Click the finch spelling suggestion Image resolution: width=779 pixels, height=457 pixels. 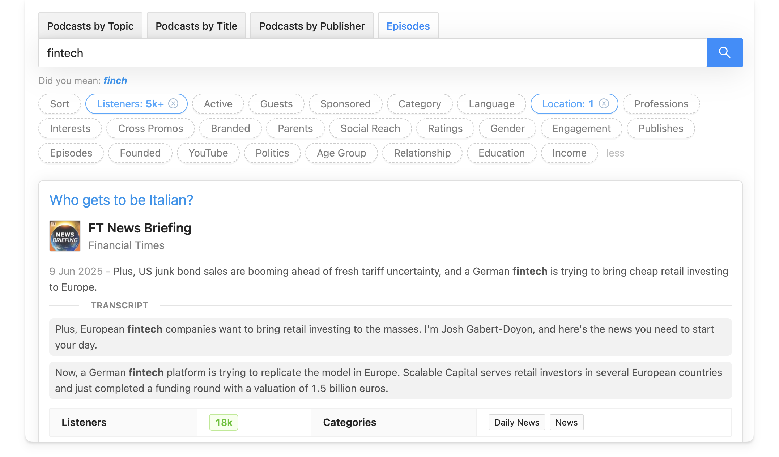click(115, 80)
